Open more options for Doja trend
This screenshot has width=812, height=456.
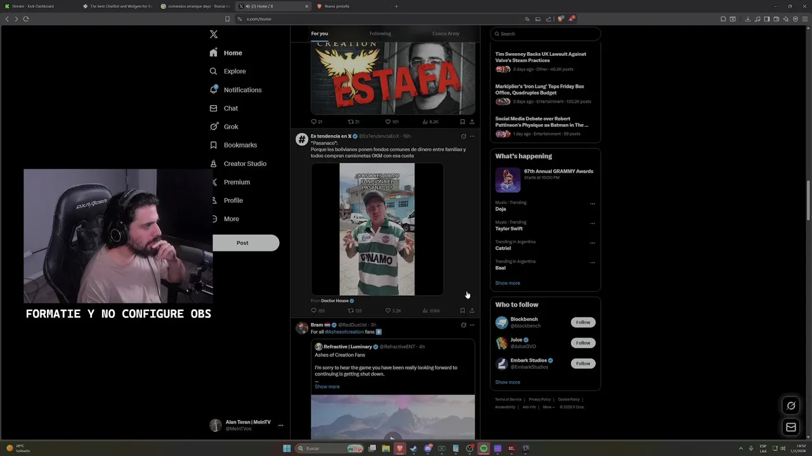593,204
